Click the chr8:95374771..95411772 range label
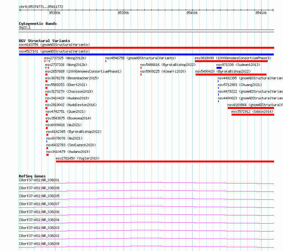 pyautogui.click(x=41, y=7)
